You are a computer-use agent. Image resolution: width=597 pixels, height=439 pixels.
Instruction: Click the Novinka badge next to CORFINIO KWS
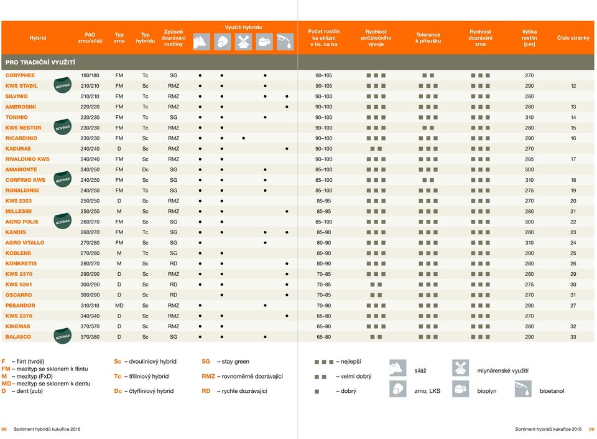click(x=62, y=179)
